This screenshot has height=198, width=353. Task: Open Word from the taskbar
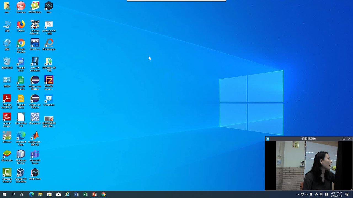coord(76,194)
